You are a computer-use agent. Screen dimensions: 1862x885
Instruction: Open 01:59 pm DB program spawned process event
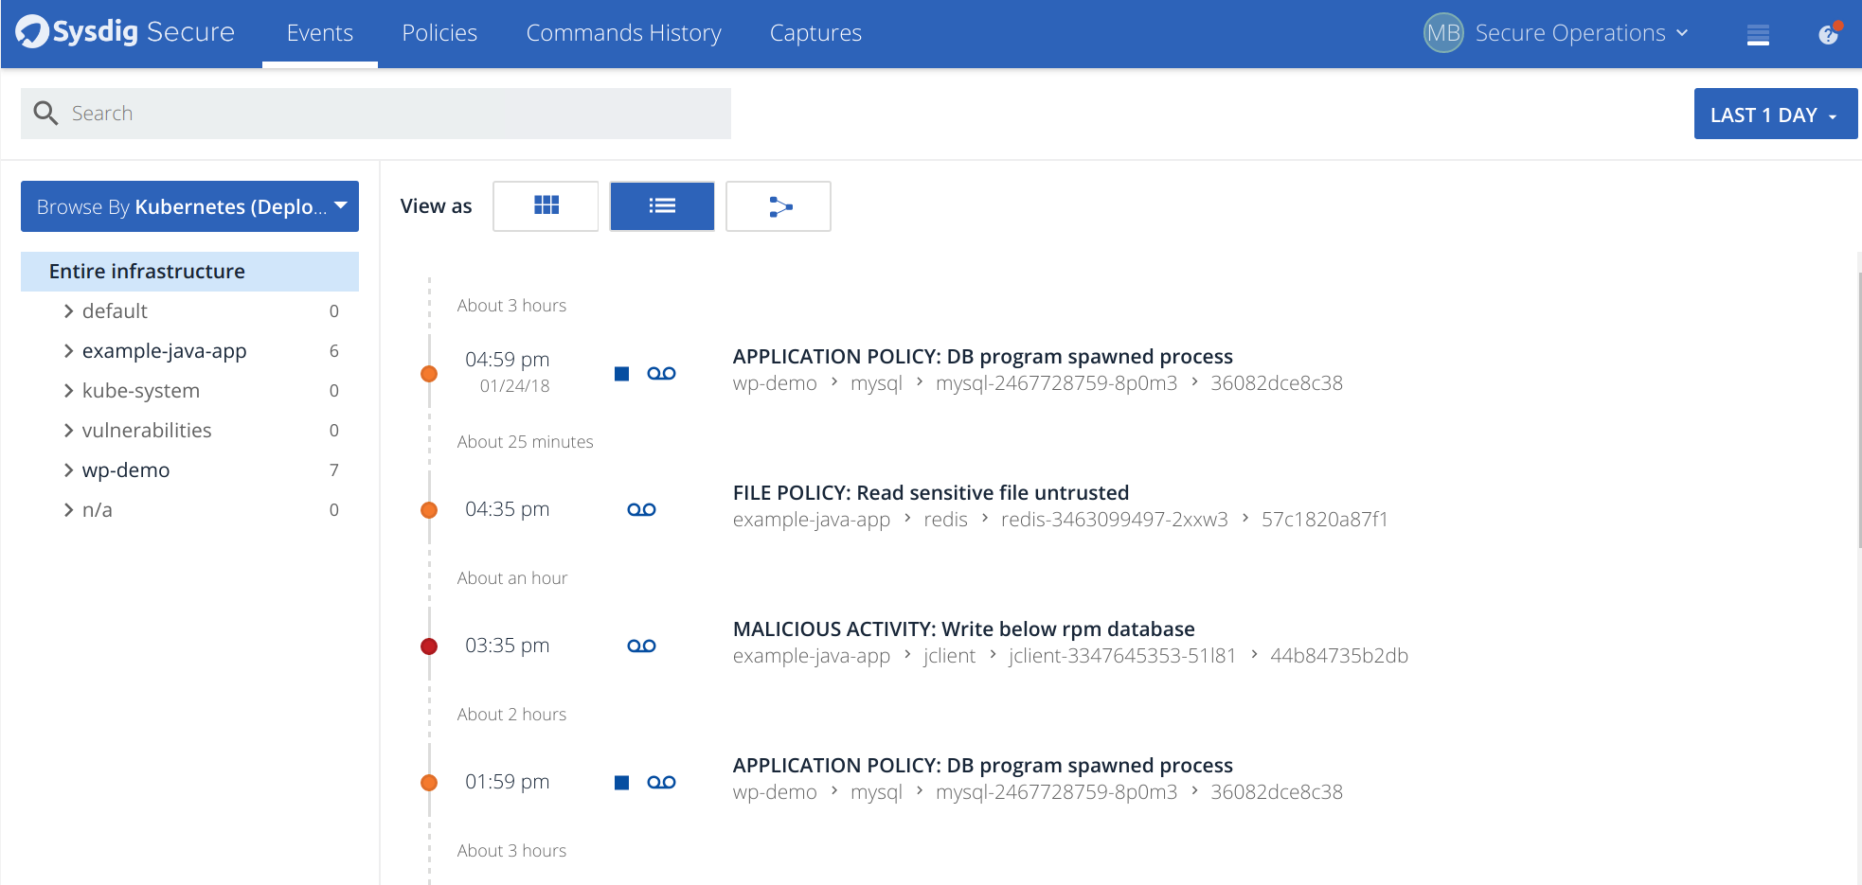point(982,766)
